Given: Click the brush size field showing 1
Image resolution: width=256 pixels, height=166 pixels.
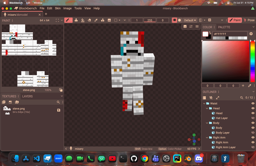Looking at the screenshot, I should click(x=137, y=20).
